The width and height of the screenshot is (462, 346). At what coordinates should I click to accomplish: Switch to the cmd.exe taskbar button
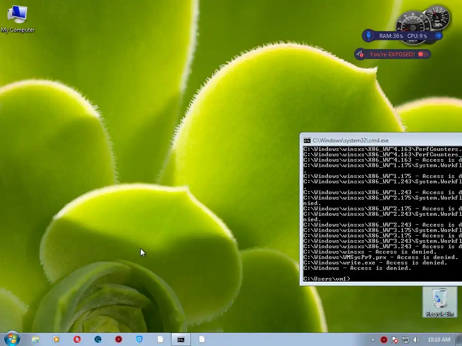pos(181,340)
